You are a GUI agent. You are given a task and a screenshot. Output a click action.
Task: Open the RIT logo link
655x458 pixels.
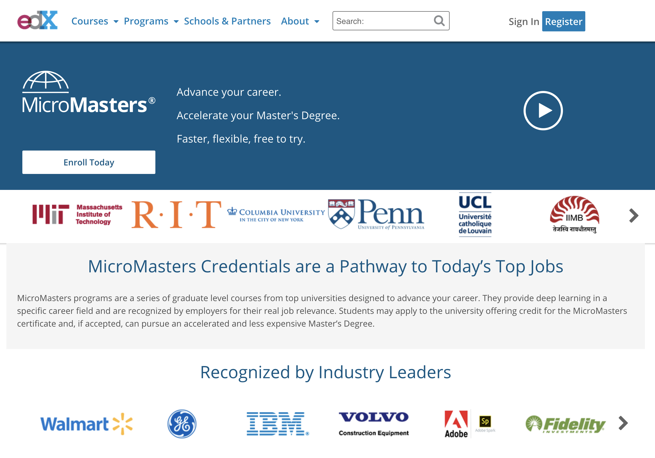[x=176, y=214]
